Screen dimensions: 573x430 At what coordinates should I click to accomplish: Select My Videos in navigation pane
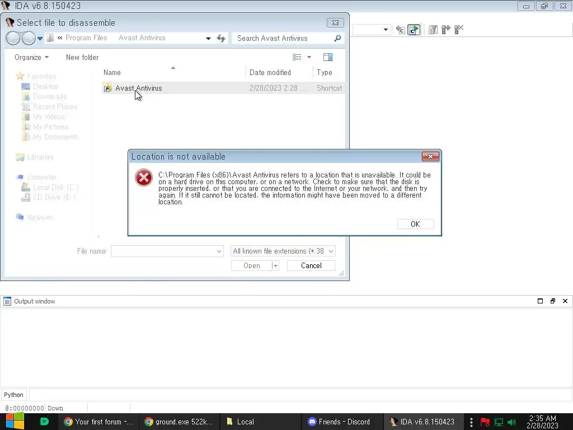click(x=43, y=116)
